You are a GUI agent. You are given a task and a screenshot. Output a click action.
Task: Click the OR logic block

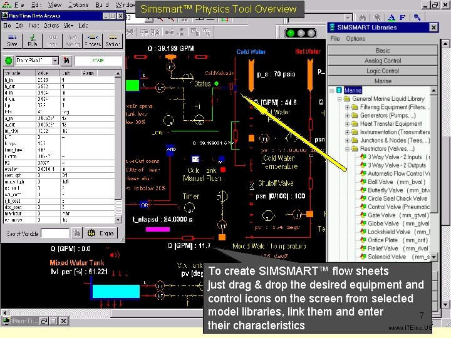145,205
